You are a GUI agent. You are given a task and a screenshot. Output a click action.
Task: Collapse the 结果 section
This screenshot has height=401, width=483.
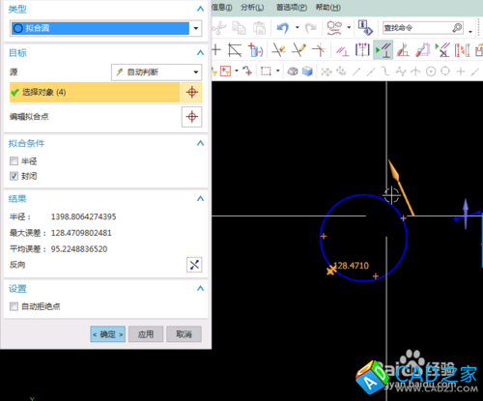[x=200, y=199]
